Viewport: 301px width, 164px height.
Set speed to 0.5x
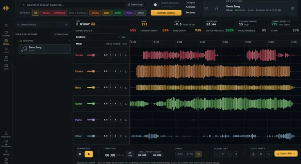pyautogui.click(x=180, y=154)
